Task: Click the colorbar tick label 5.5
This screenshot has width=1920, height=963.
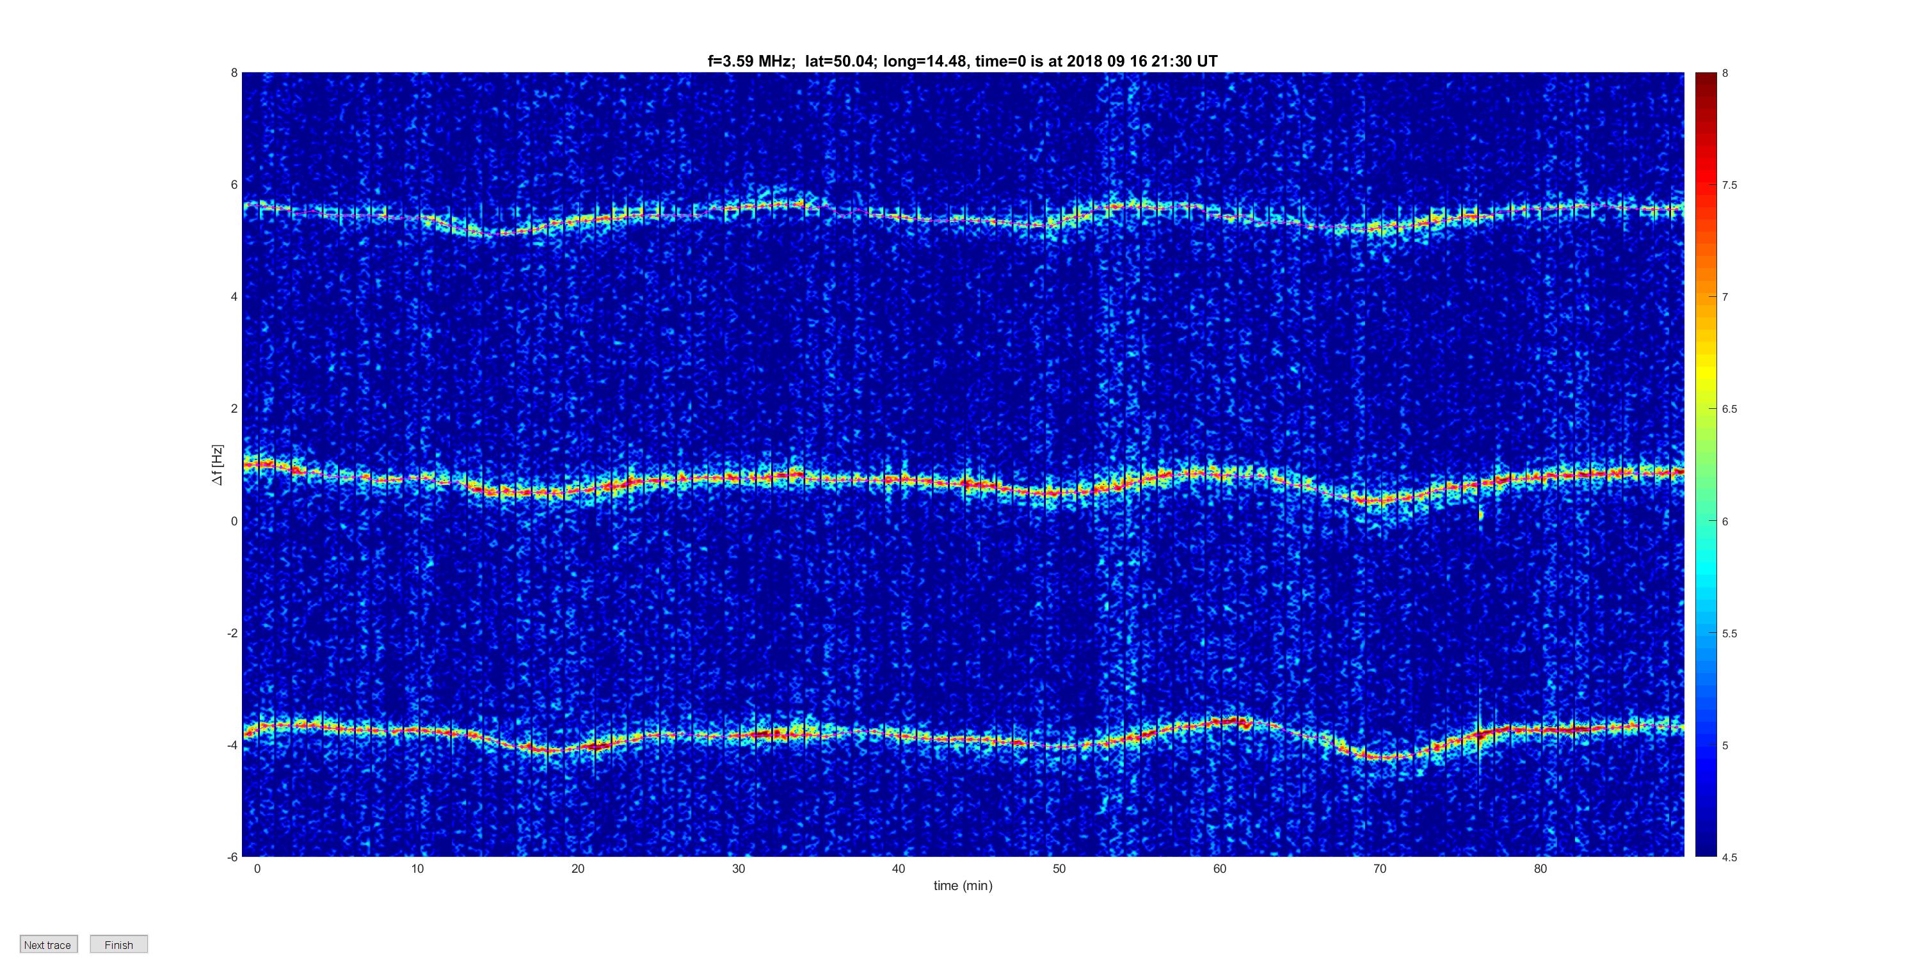Action: click(1729, 633)
